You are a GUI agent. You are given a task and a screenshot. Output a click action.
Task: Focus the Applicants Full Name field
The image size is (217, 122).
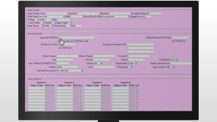(x=77, y=38)
